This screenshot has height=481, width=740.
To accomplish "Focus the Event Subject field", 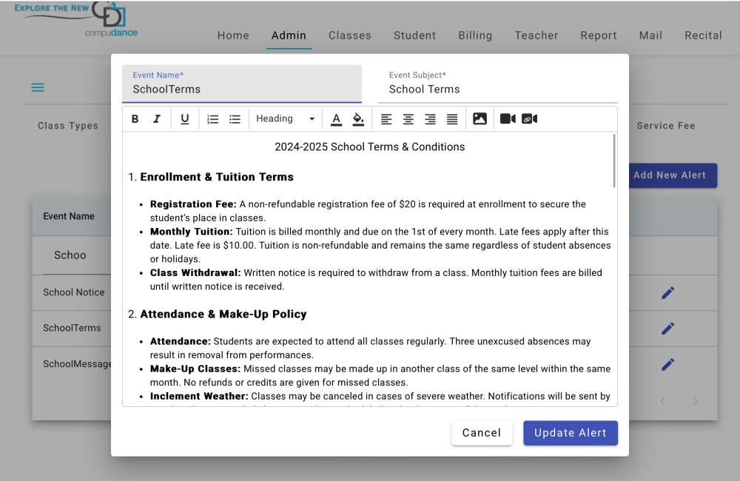I will [498, 84].
